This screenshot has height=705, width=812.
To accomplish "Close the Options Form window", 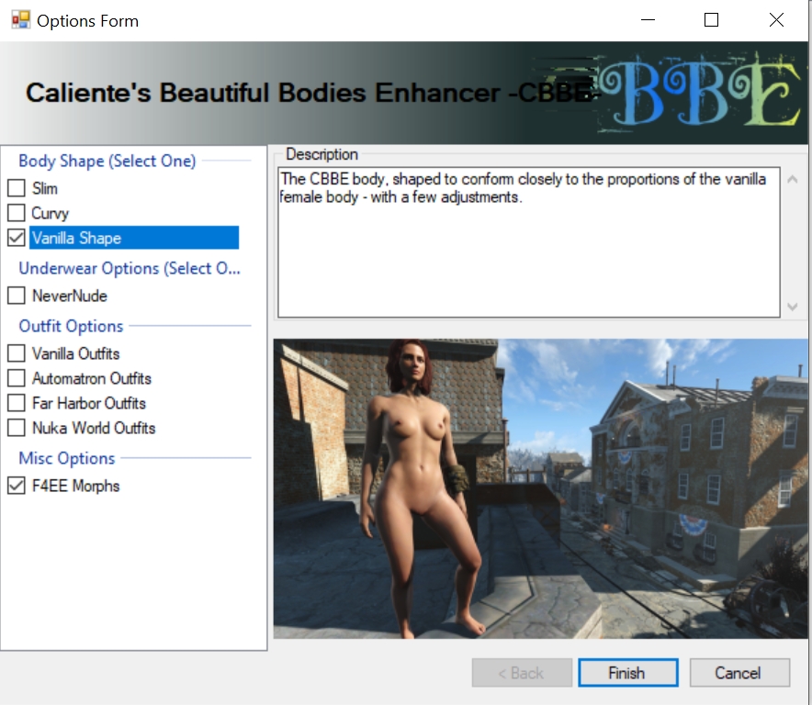I will [x=776, y=20].
